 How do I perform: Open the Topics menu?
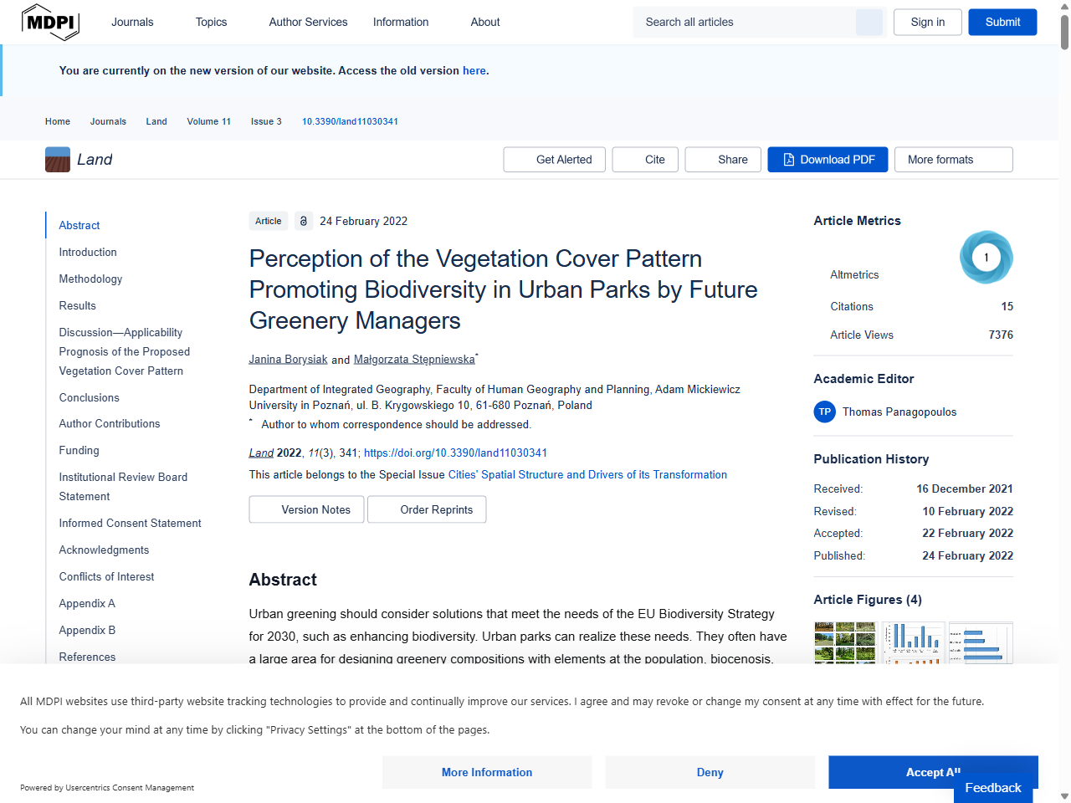[x=211, y=22]
